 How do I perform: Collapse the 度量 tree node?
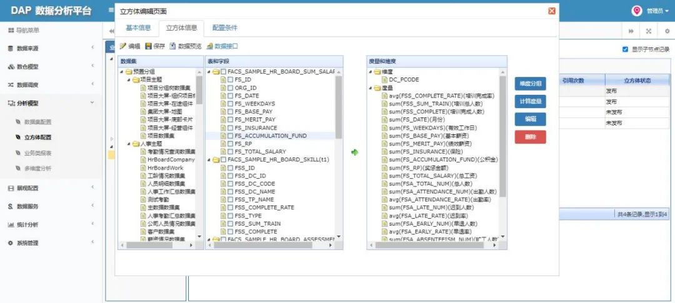370,88
